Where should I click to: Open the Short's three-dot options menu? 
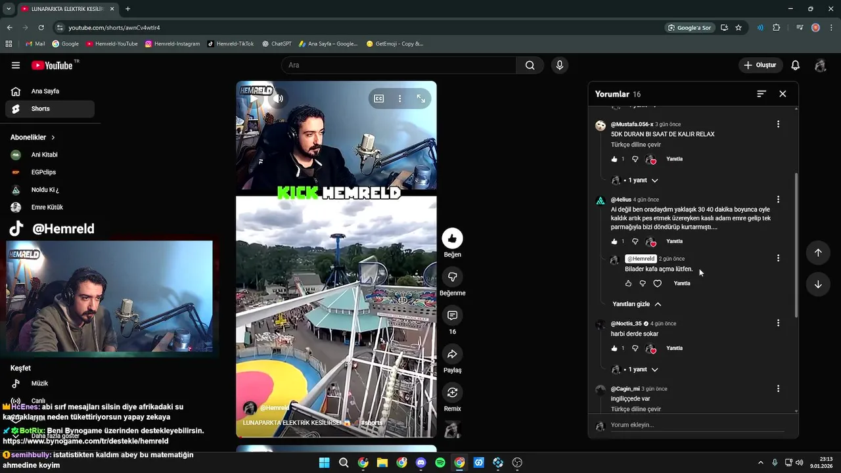tap(399, 99)
